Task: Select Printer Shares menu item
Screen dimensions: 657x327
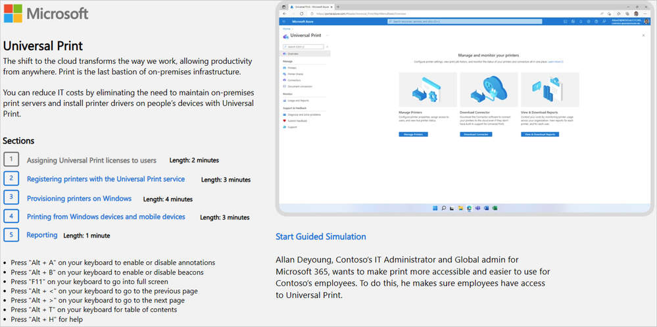Action: pyautogui.click(x=293, y=74)
